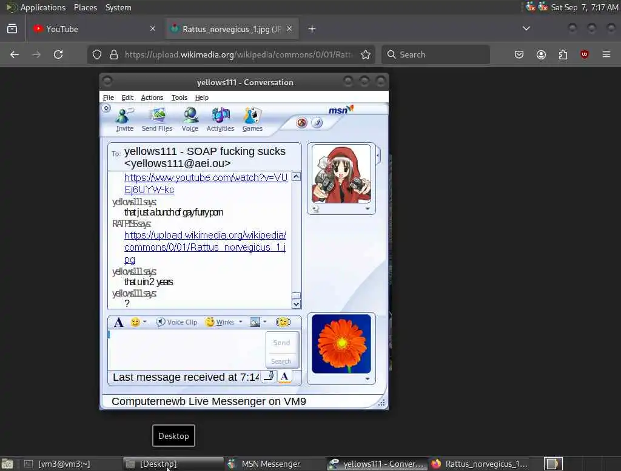Expand the Winks dropdown arrow
The height and width of the screenshot is (471, 621).
click(x=240, y=322)
